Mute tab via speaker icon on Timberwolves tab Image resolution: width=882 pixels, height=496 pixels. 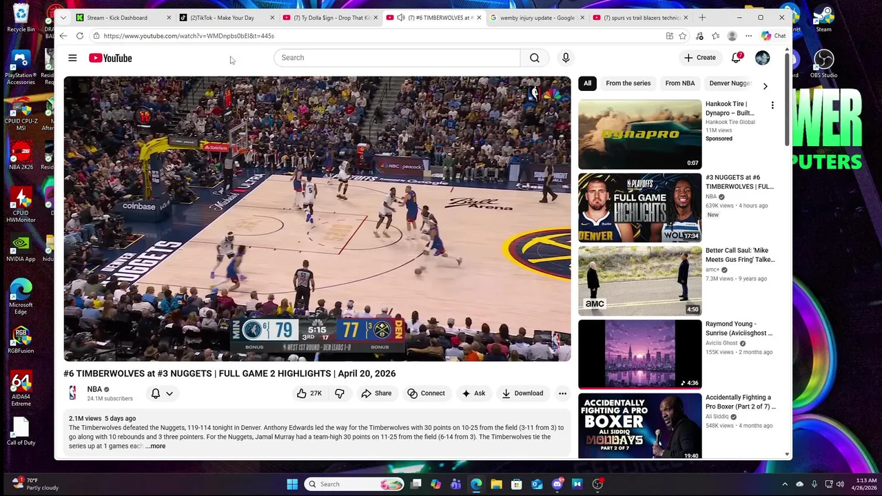pyautogui.click(x=400, y=17)
